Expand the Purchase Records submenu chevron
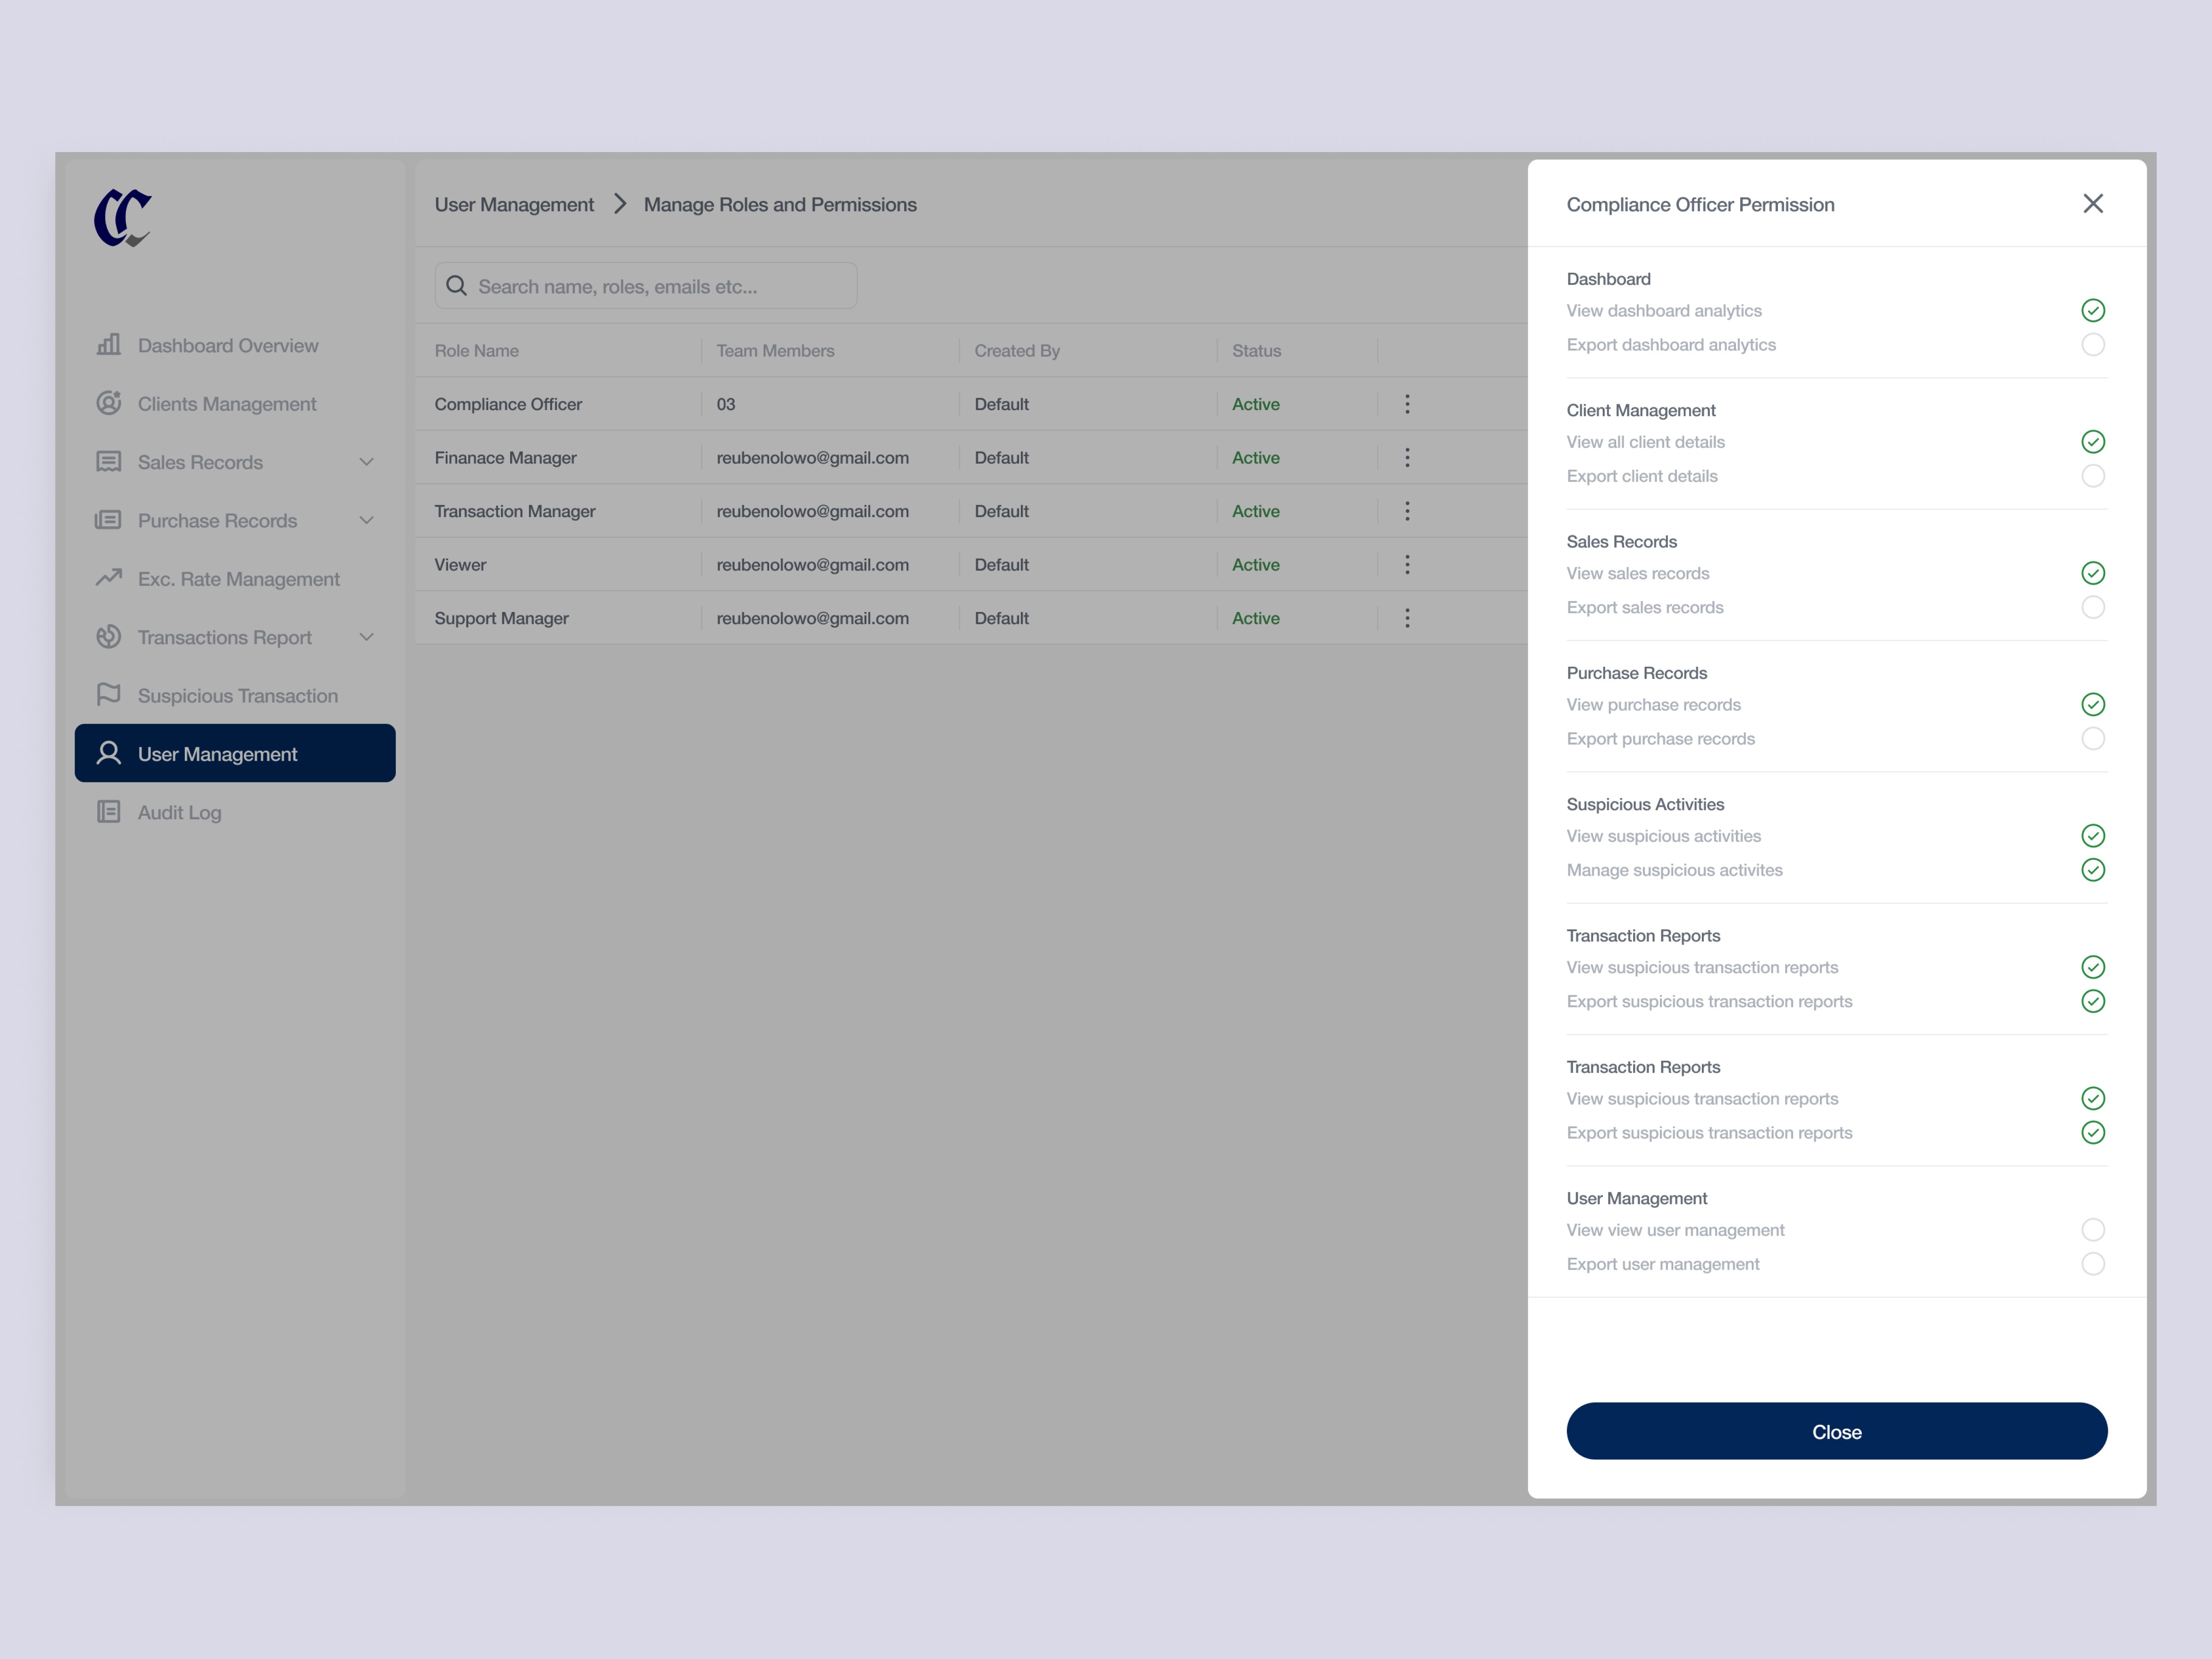The width and height of the screenshot is (2212, 1659). [366, 520]
